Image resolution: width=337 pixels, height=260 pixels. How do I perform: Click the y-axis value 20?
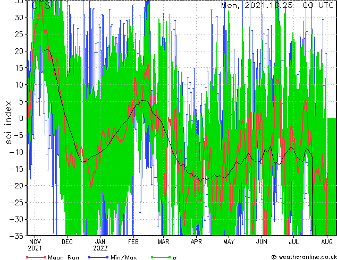[19, 51]
